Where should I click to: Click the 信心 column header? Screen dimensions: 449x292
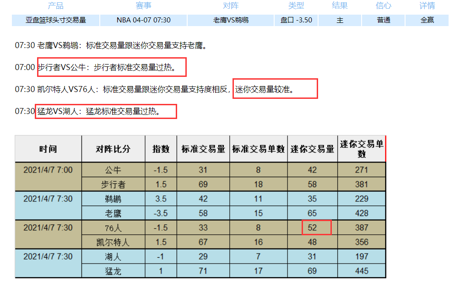[x=384, y=5]
